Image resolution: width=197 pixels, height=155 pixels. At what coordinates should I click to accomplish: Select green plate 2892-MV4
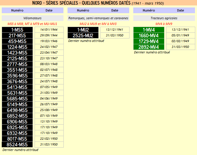pyautogui.click(x=149, y=47)
